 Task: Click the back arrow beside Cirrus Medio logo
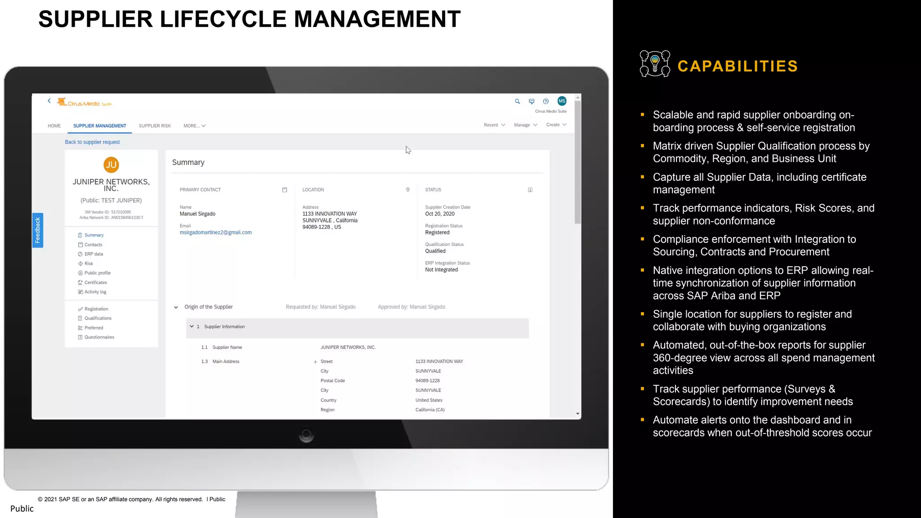(x=49, y=101)
